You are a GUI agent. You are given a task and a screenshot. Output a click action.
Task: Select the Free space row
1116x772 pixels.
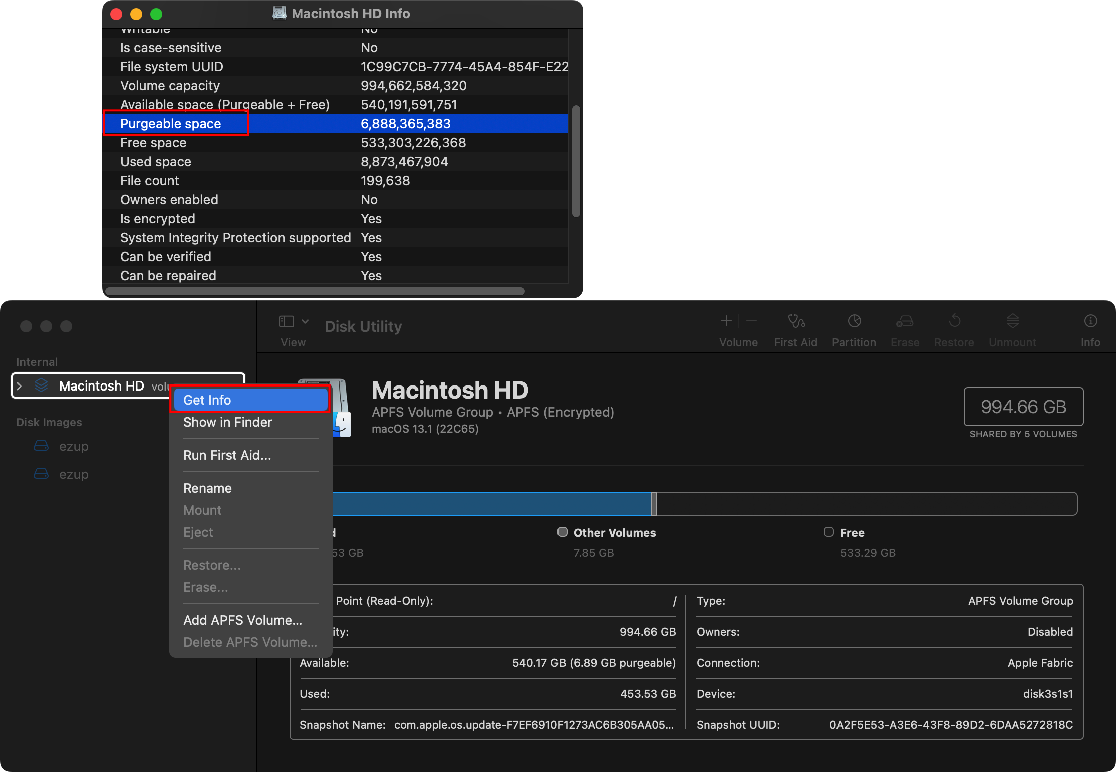[335, 143]
